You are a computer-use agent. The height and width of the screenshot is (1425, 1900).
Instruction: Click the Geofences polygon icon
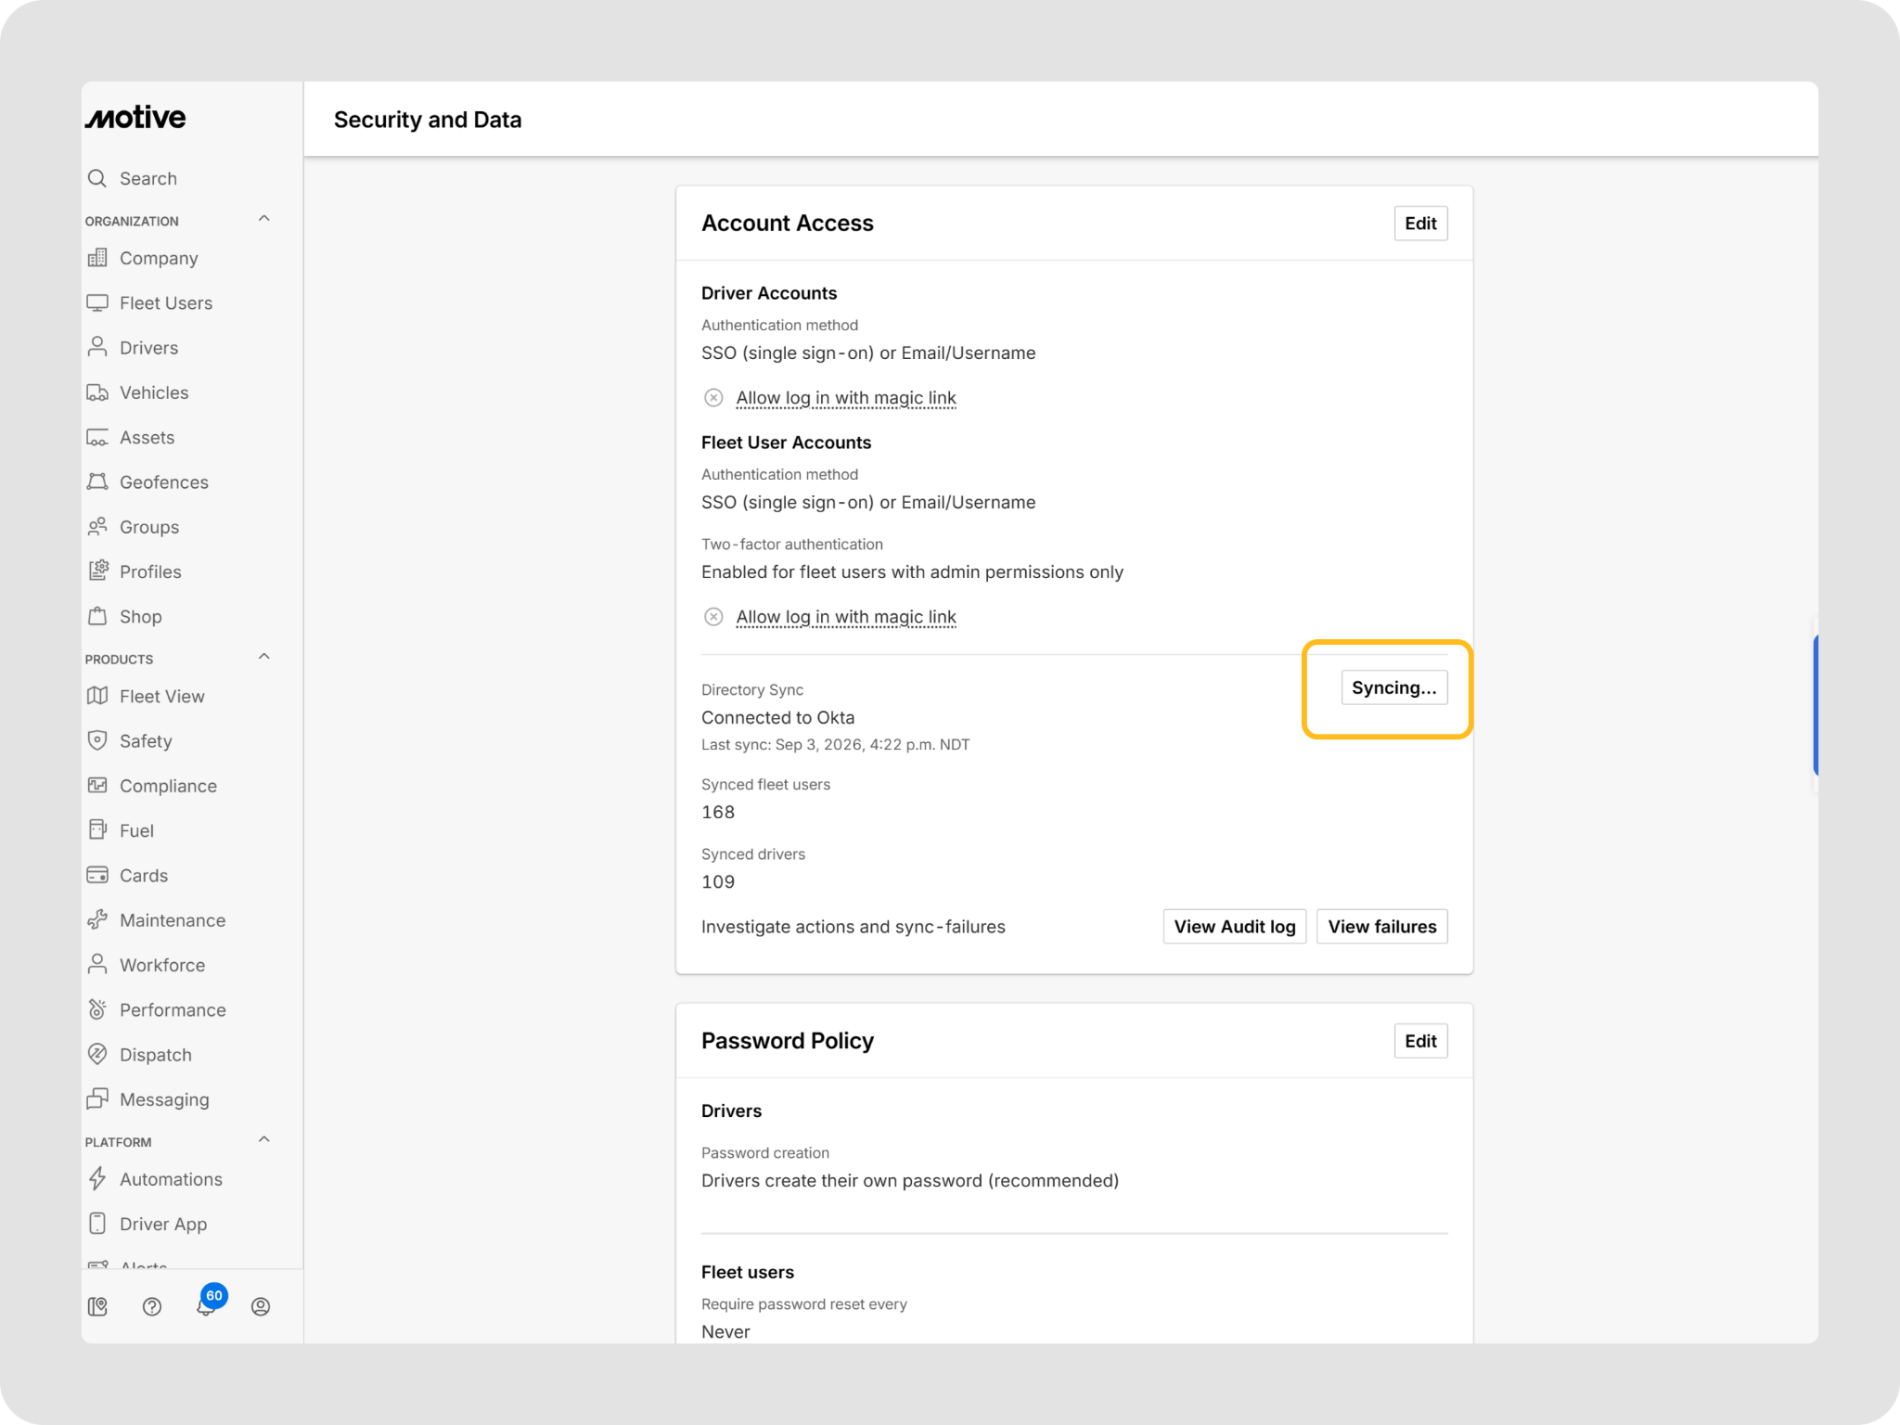97,481
